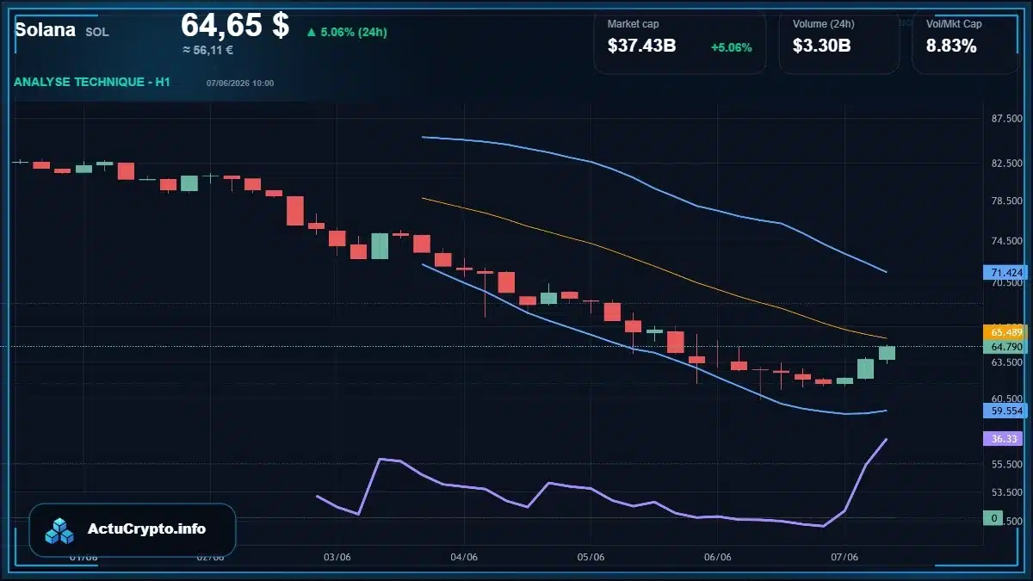
Task: Click the $3.30B volume value
Action: (x=821, y=46)
